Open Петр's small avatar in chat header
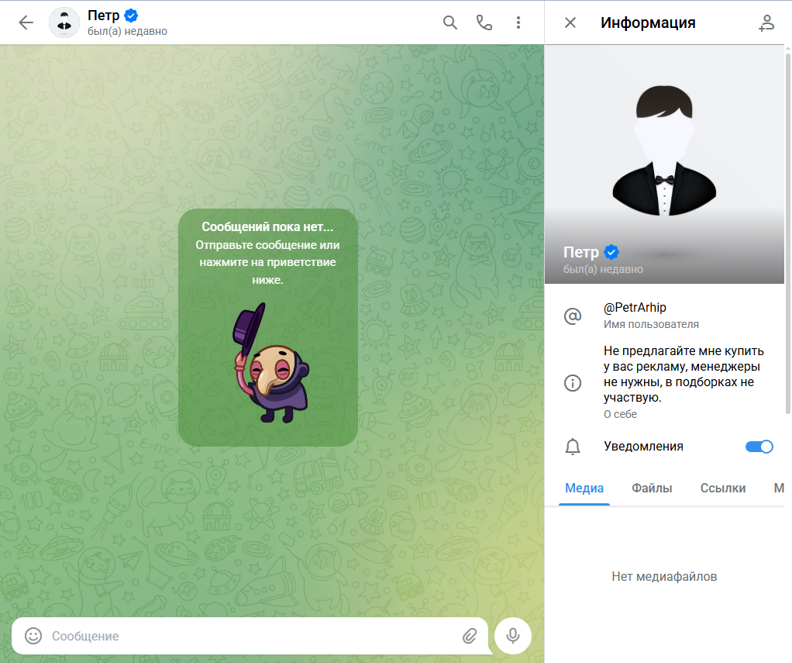This screenshot has height=663, width=792. 64,22
